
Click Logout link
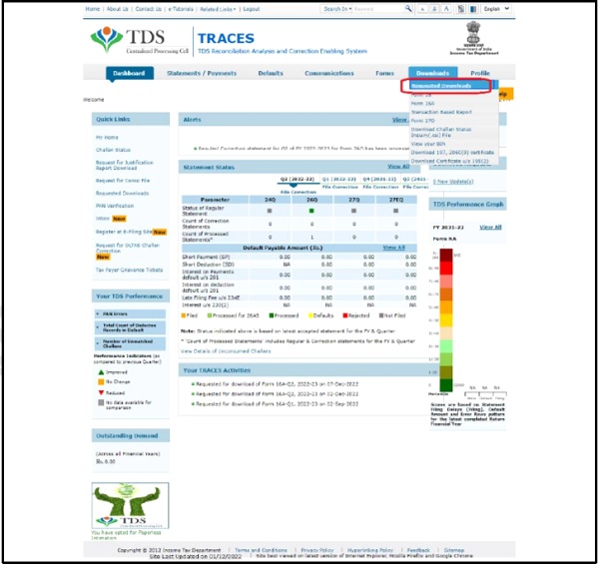click(x=252, y=9)
